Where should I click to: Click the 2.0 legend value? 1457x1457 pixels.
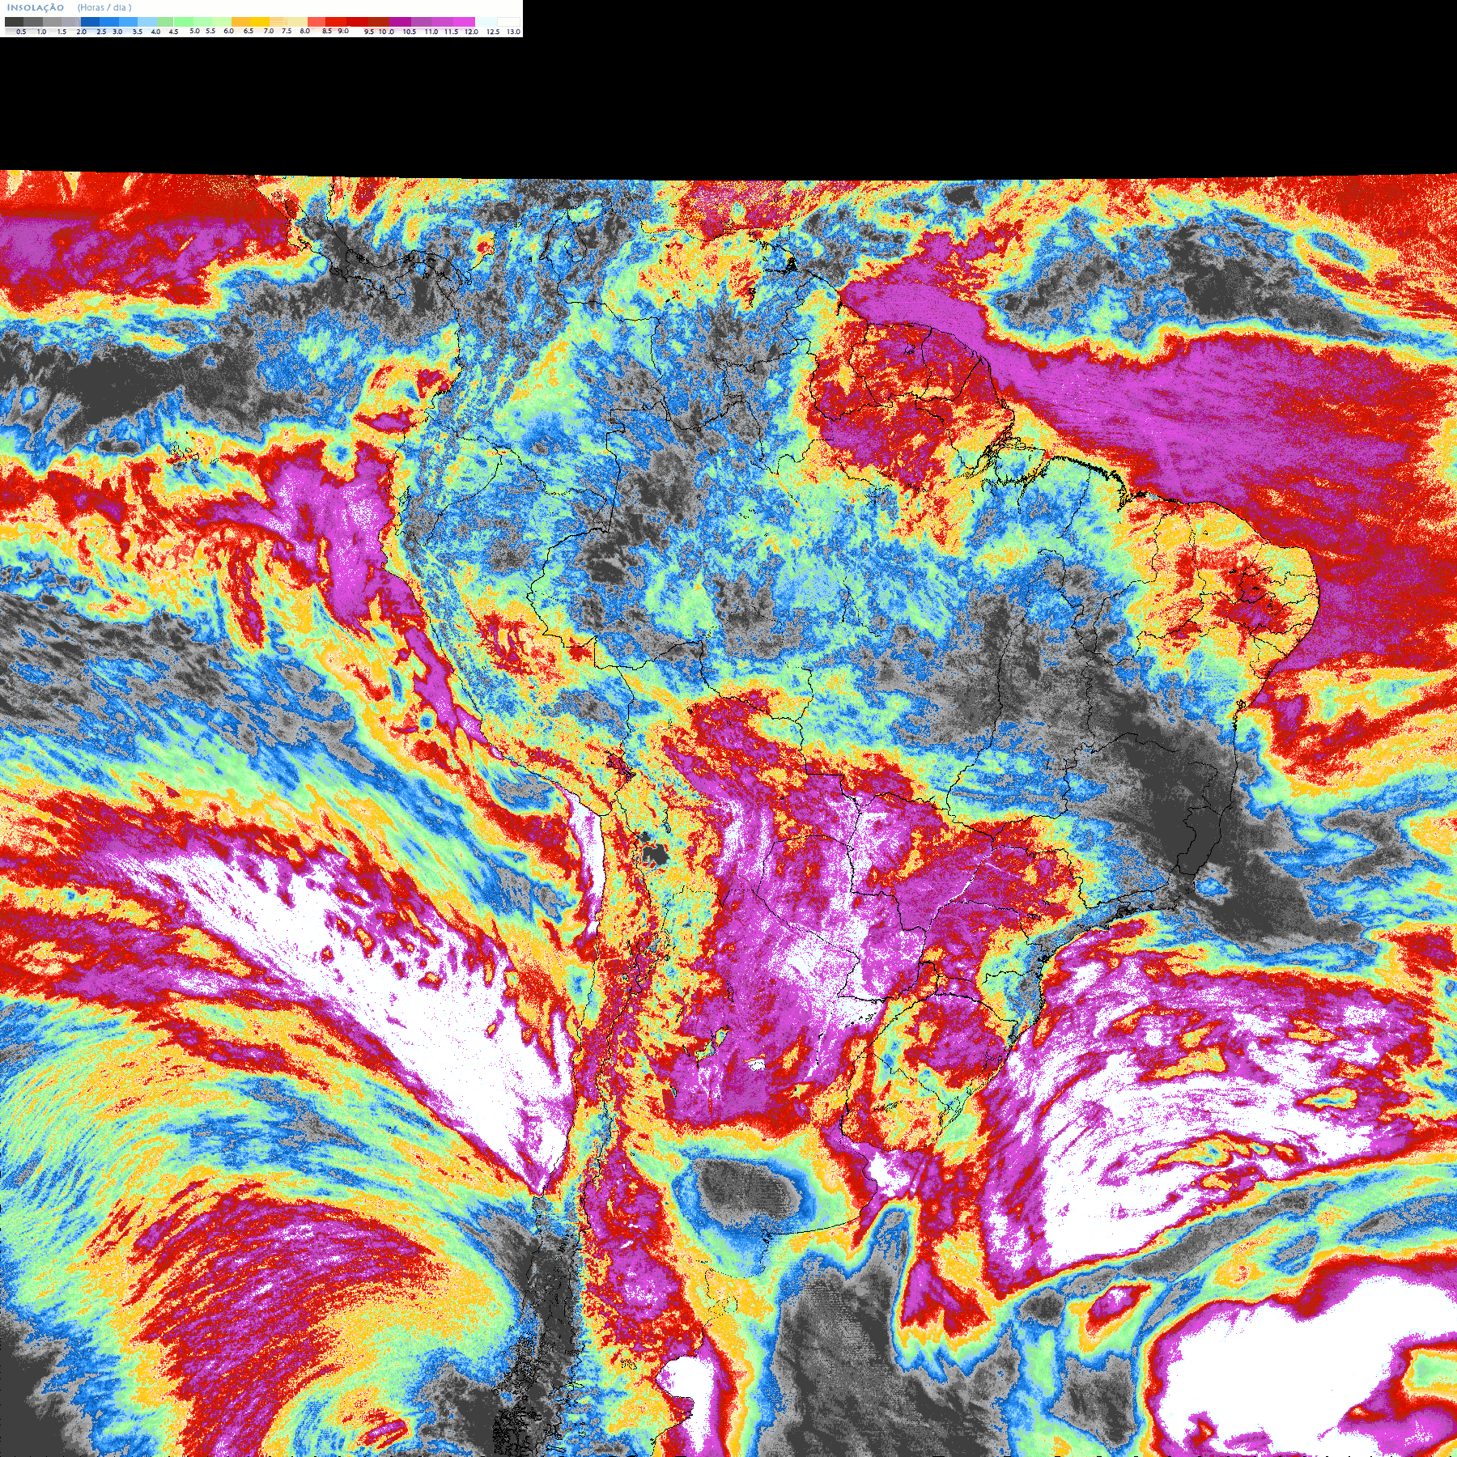pyautogui.click(x=81, y=32)
